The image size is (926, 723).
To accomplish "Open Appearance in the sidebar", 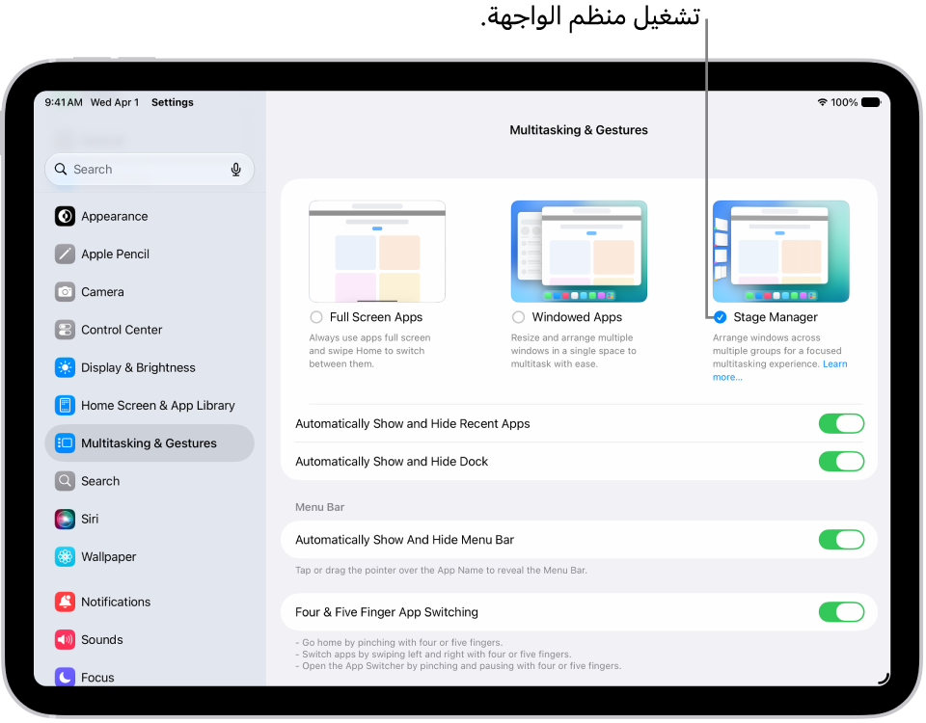I will tap(150, 216).
